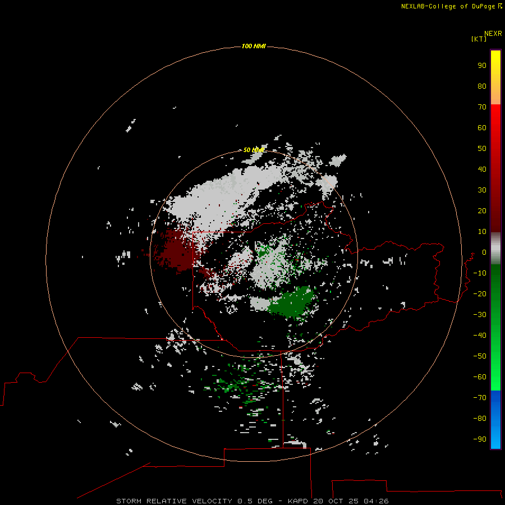The height and width of the screenshot is (505, 505).
Task: Click the gray zero-velocity band of color bar
Action: point(495,249)
